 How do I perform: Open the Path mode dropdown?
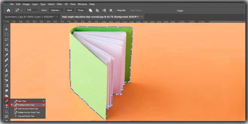(33, 10)
